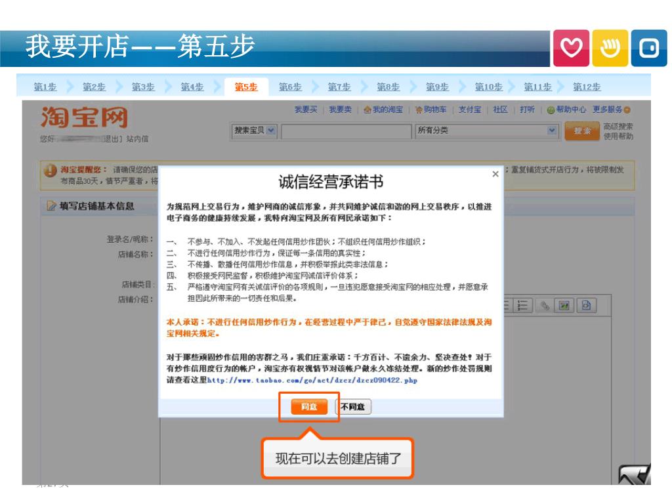Click the search text input field
This screenshot has width=672, height=504.
coord(346,131)
